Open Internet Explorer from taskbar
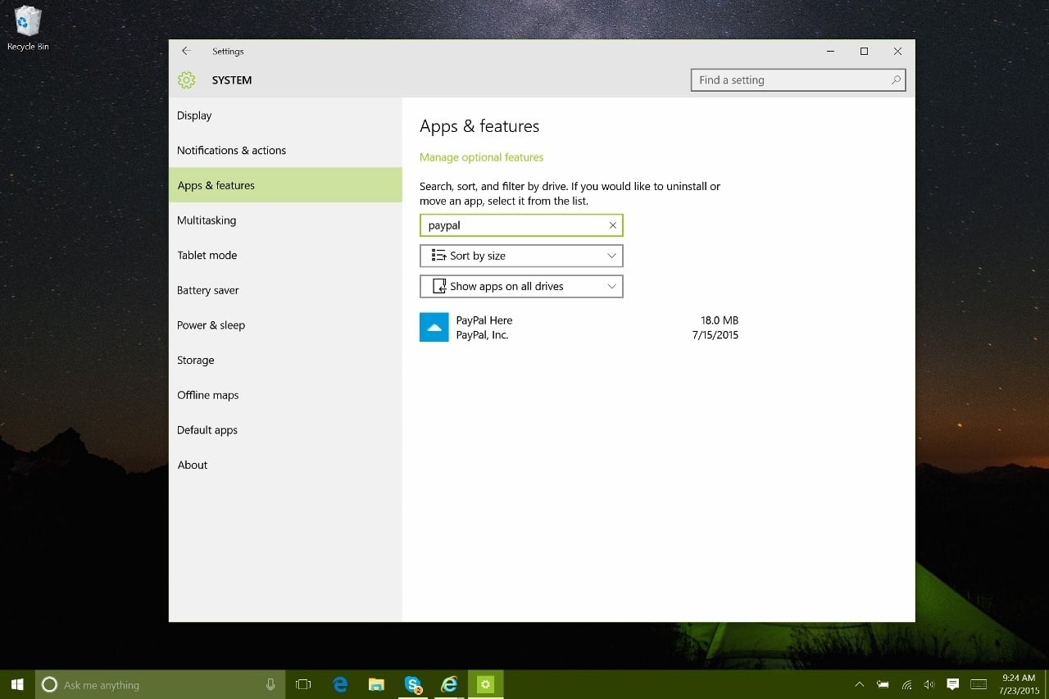 click(x=449, y=684)
